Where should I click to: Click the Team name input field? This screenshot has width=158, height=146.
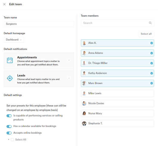[x=39, y=24]
